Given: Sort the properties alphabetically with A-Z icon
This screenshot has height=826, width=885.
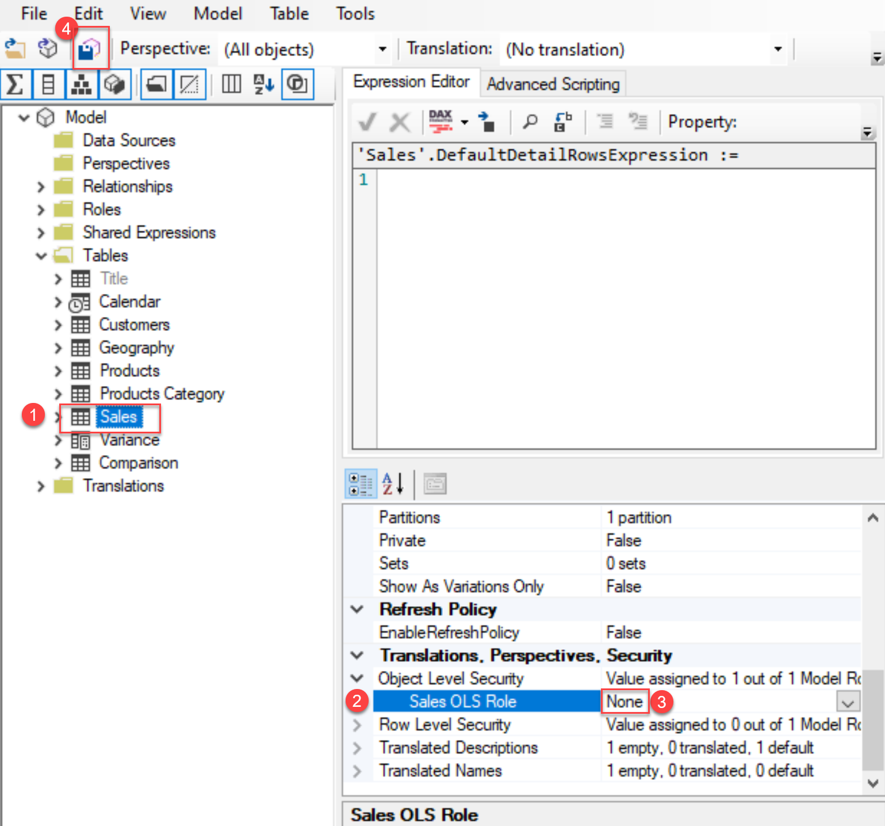Looking at the screenshot, I should tap(393, 484).
